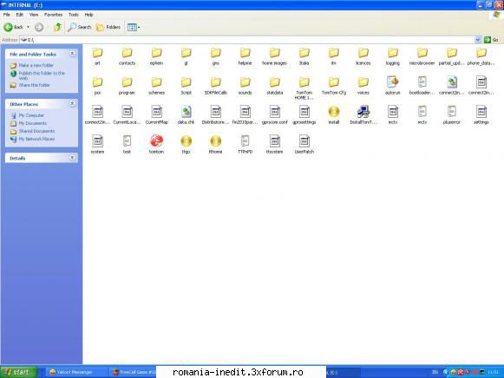The height and width of the screenshot is (378, 504).
Task: Go to My Computer link
Action: [x=31, y=115]
